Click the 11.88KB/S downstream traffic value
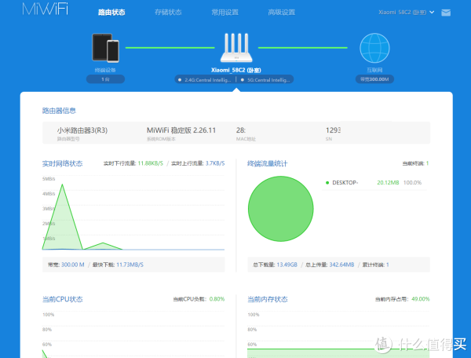This screenshot has width=471, height=358. [151, 163]
